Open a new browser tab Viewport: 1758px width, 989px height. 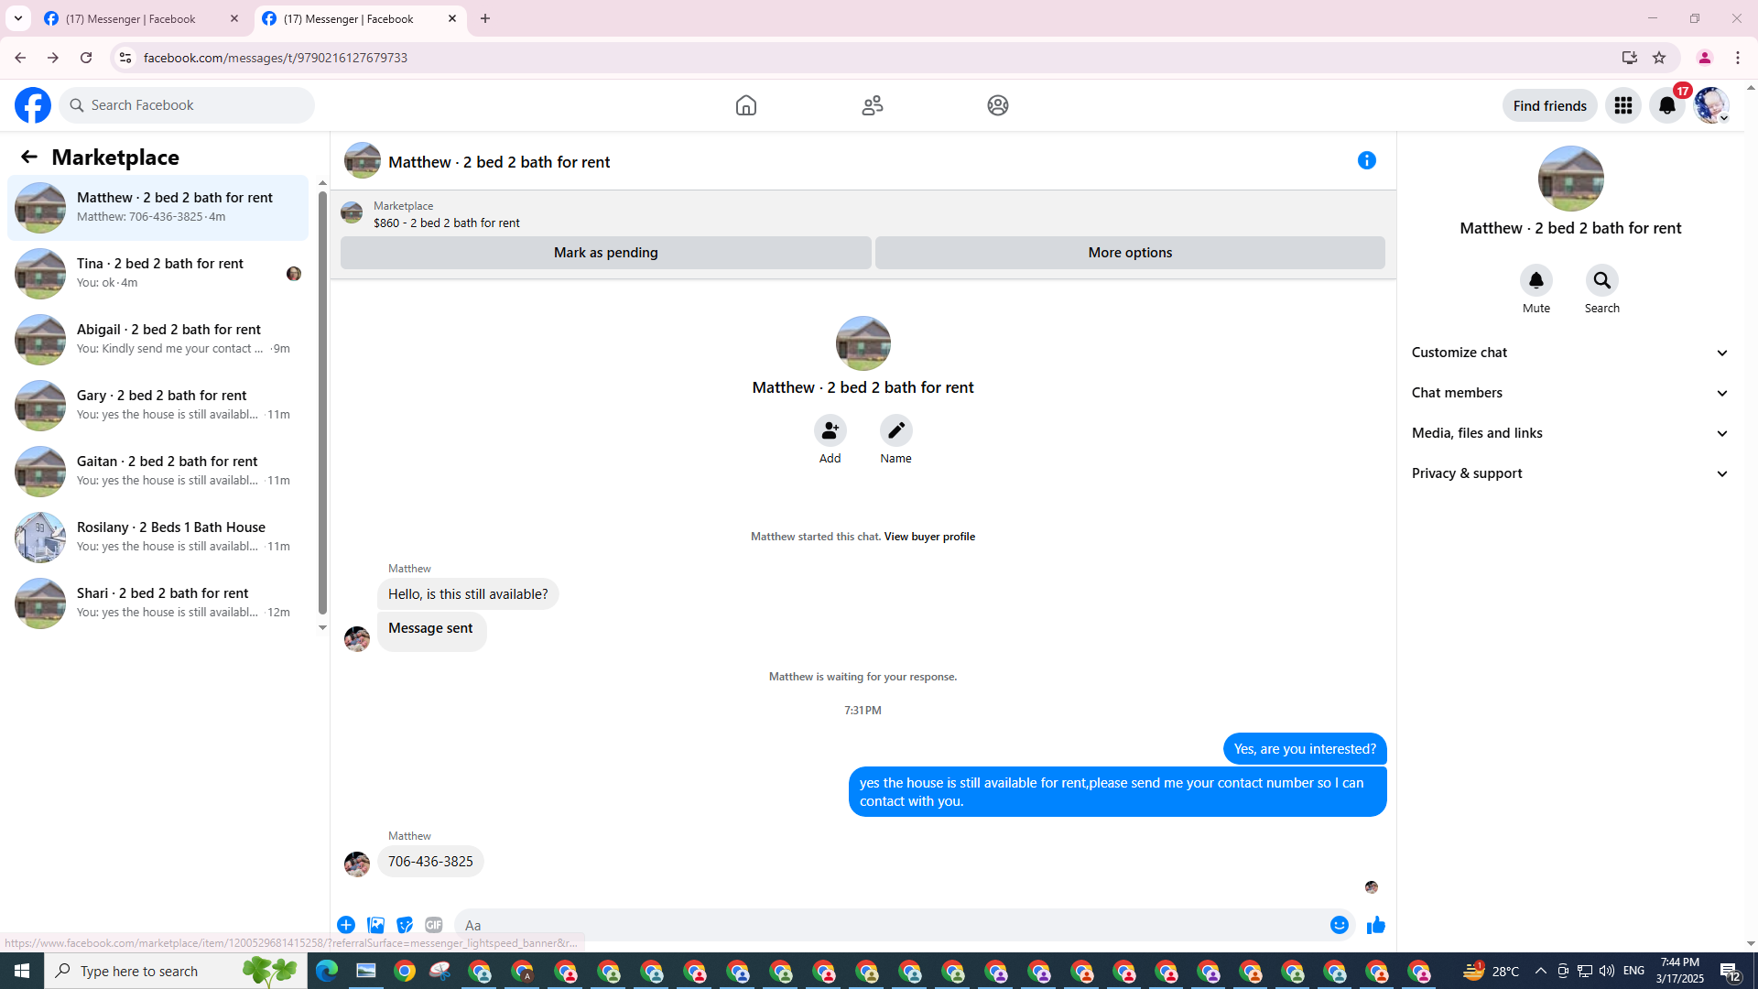click(x=485, y=18)
